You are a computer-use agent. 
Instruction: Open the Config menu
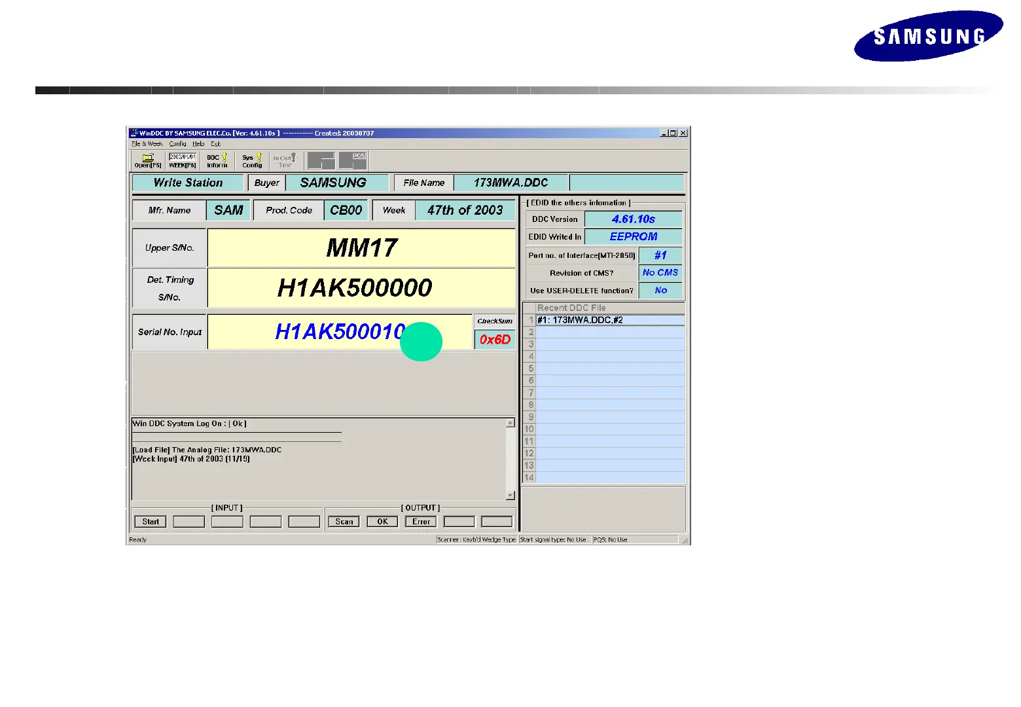(x=177, y=144)
